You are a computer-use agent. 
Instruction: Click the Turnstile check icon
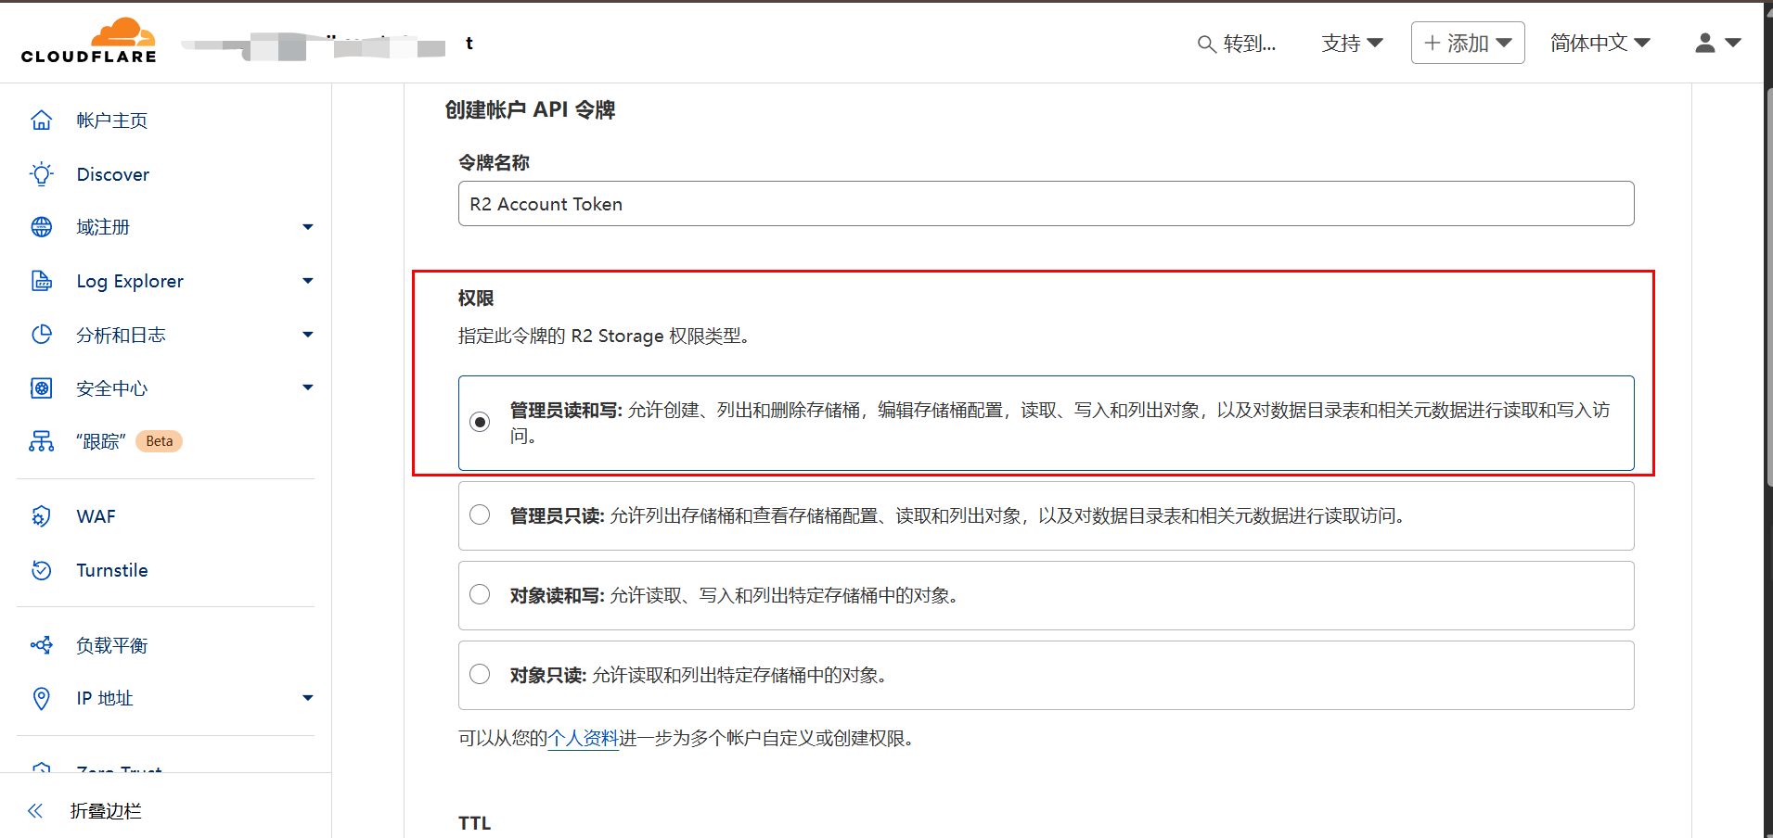42,570
